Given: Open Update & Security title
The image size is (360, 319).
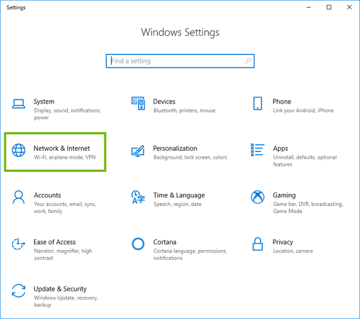Looking at the screenshot, I should pyautogui.click(x=60, y=289).
